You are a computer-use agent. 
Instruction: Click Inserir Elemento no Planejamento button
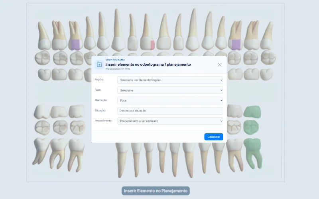(156, 191)
